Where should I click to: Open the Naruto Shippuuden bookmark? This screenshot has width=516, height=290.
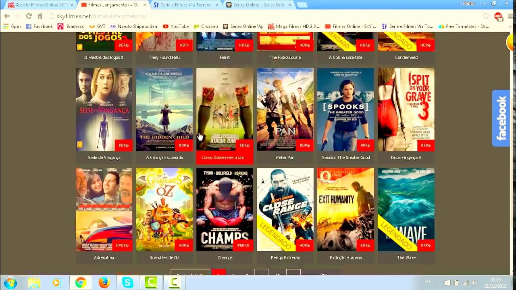click(x=133, y=26)
